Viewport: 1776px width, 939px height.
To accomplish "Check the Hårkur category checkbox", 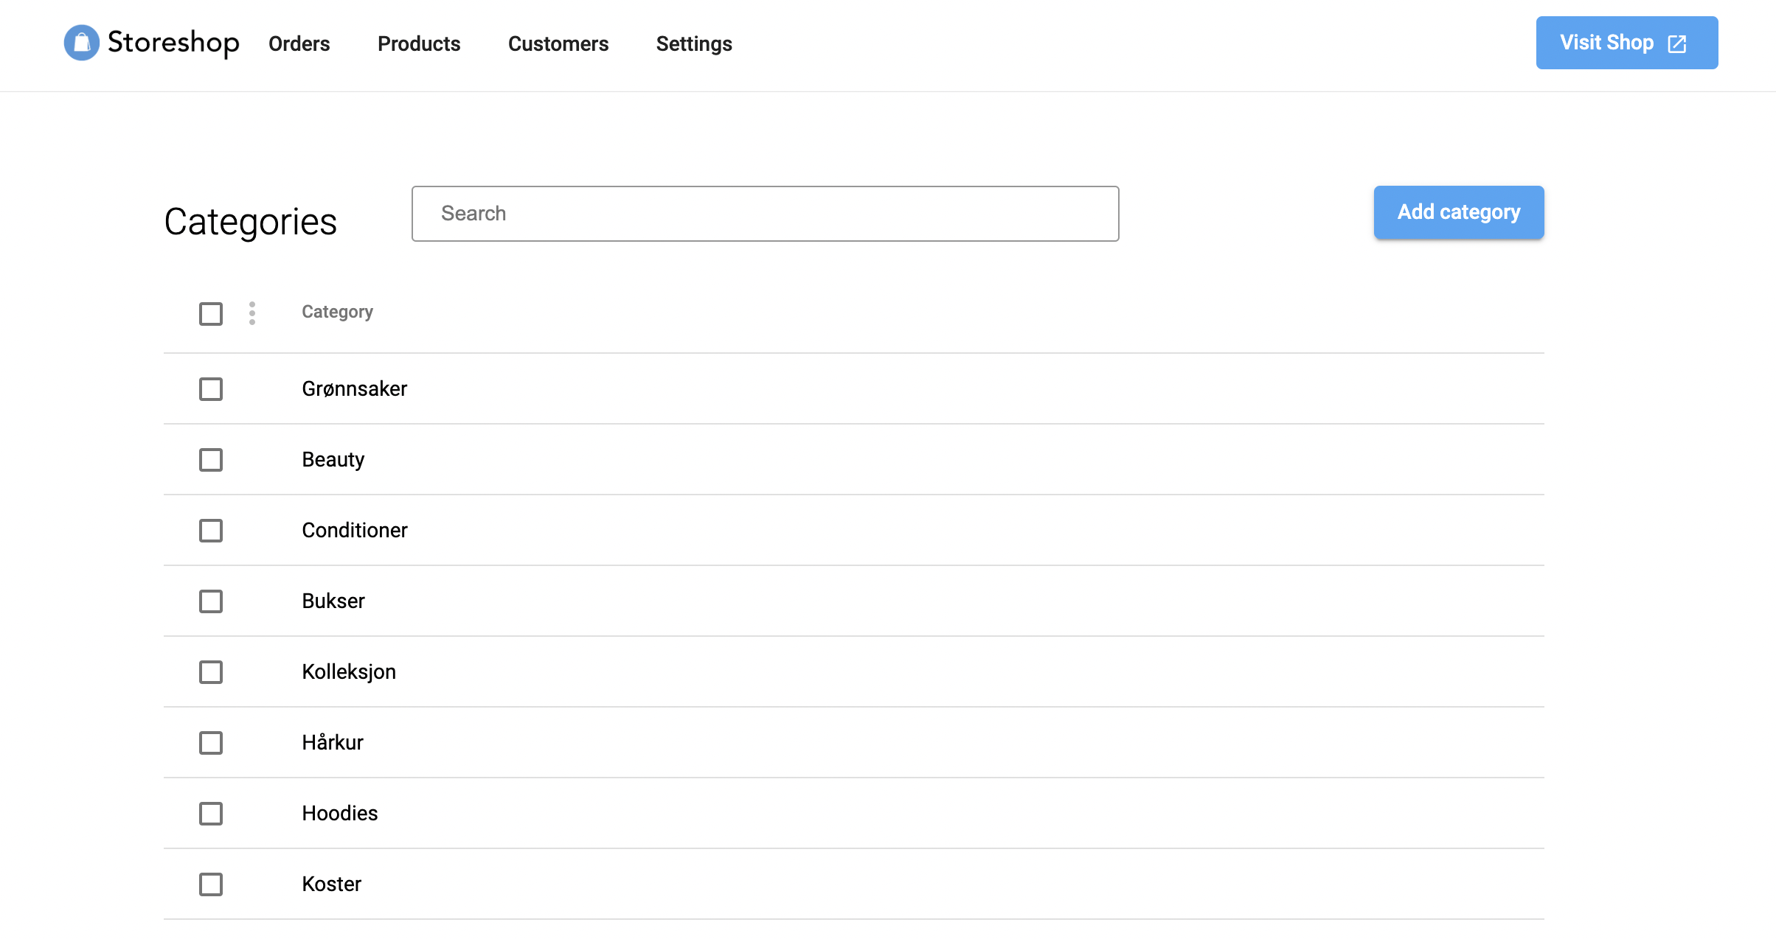I will point(211,742).
